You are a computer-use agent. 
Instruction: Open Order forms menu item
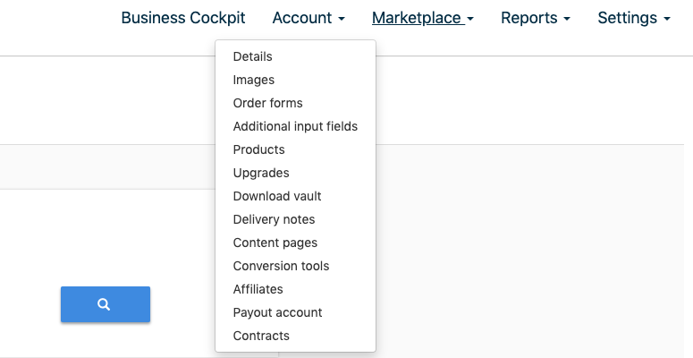[267, 103]
